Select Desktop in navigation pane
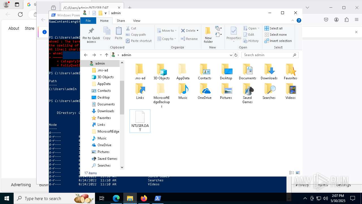Viewport: 362px width, 204px height. tap(103, 97)
